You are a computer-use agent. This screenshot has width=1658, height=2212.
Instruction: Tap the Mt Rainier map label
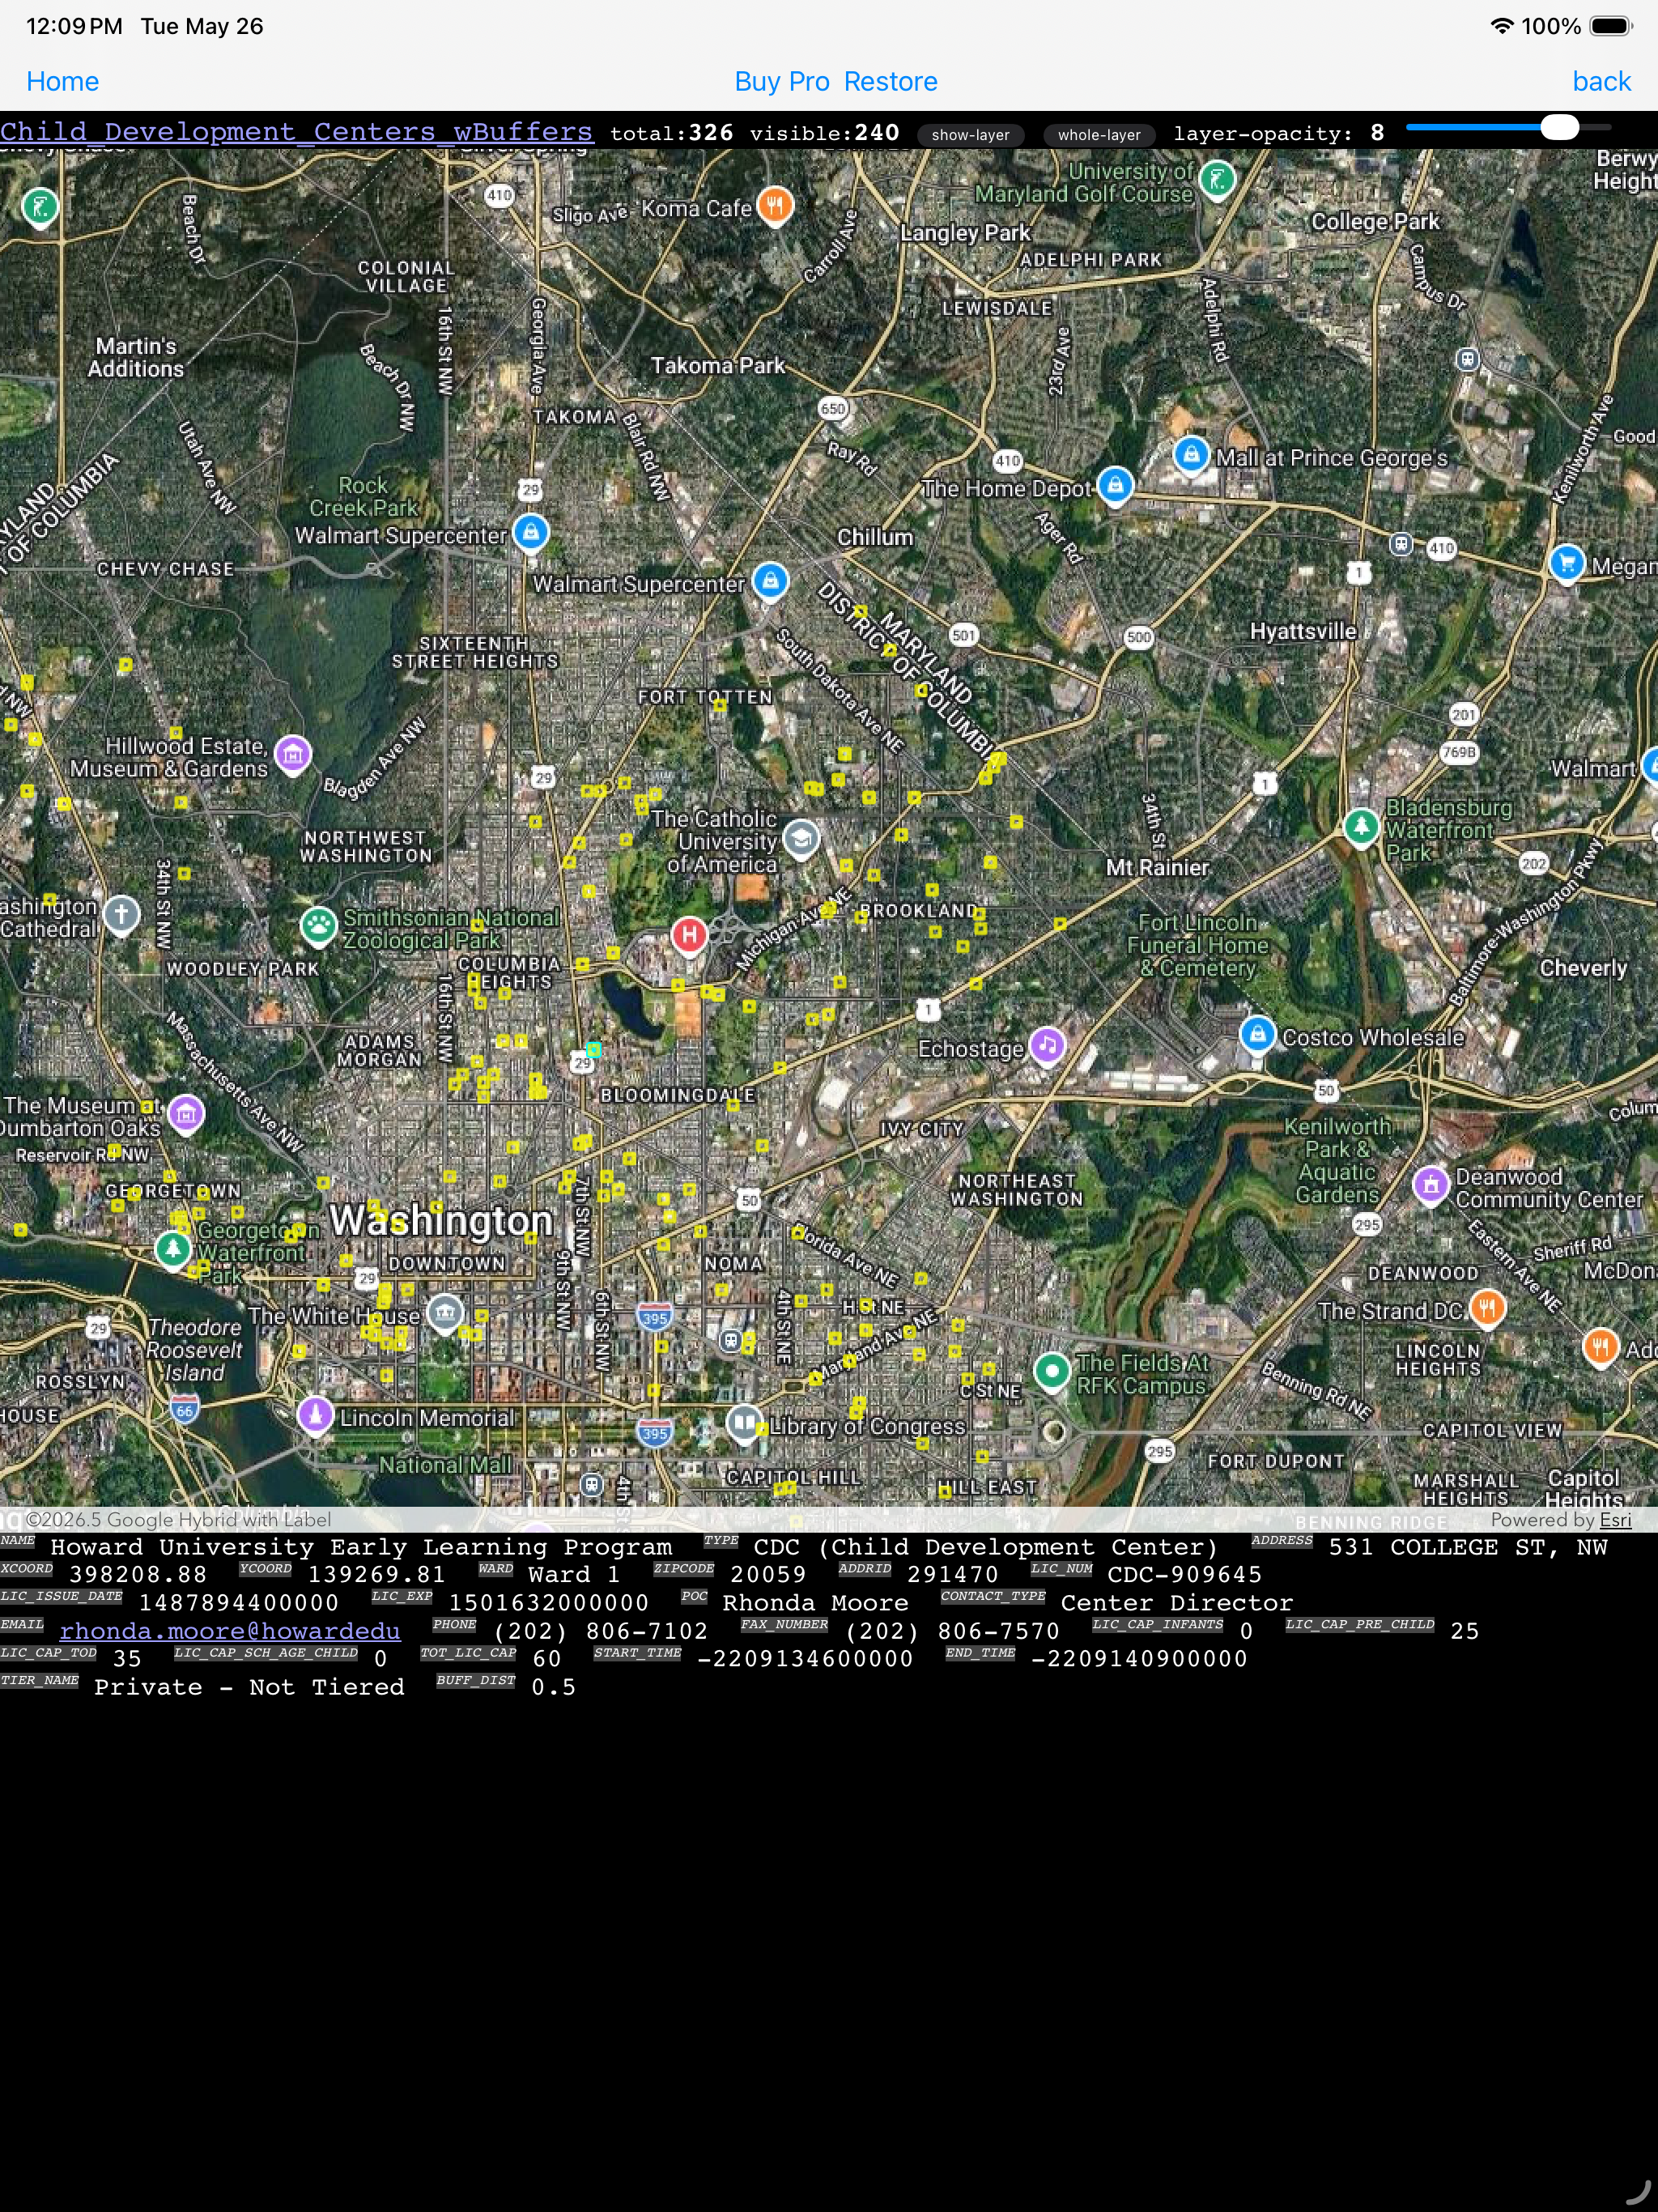click(1157, 867)
